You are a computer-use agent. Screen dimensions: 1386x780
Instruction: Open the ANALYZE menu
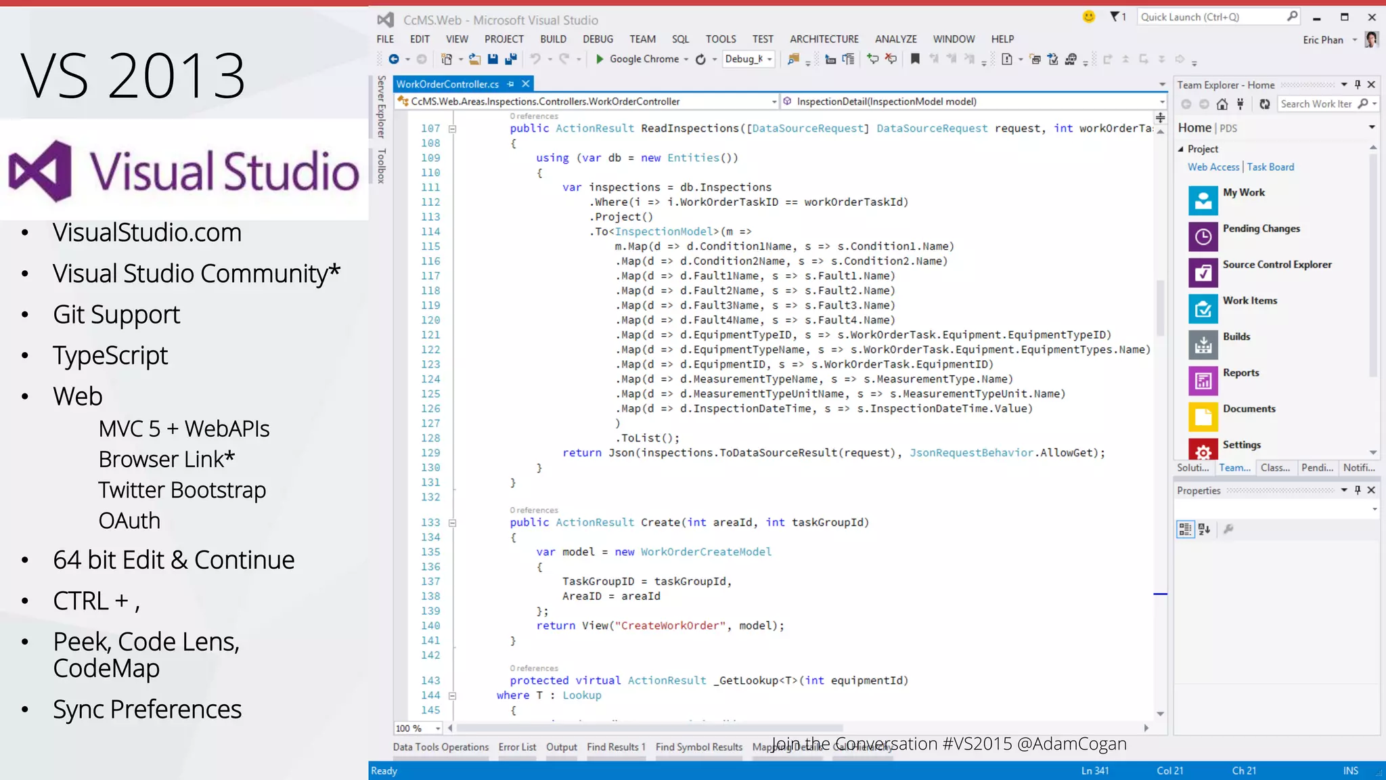click(x=896, y=39)
